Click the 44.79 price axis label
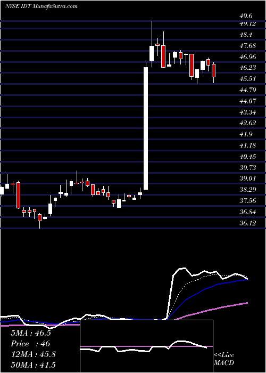266x373 pixels. (248, 90)
